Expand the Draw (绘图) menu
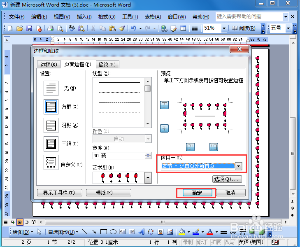This screenshot has width=300, height=247. click(x=23, y=232)
